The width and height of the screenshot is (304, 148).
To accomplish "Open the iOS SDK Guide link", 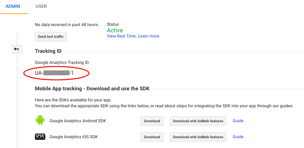I will click(238, 137).
